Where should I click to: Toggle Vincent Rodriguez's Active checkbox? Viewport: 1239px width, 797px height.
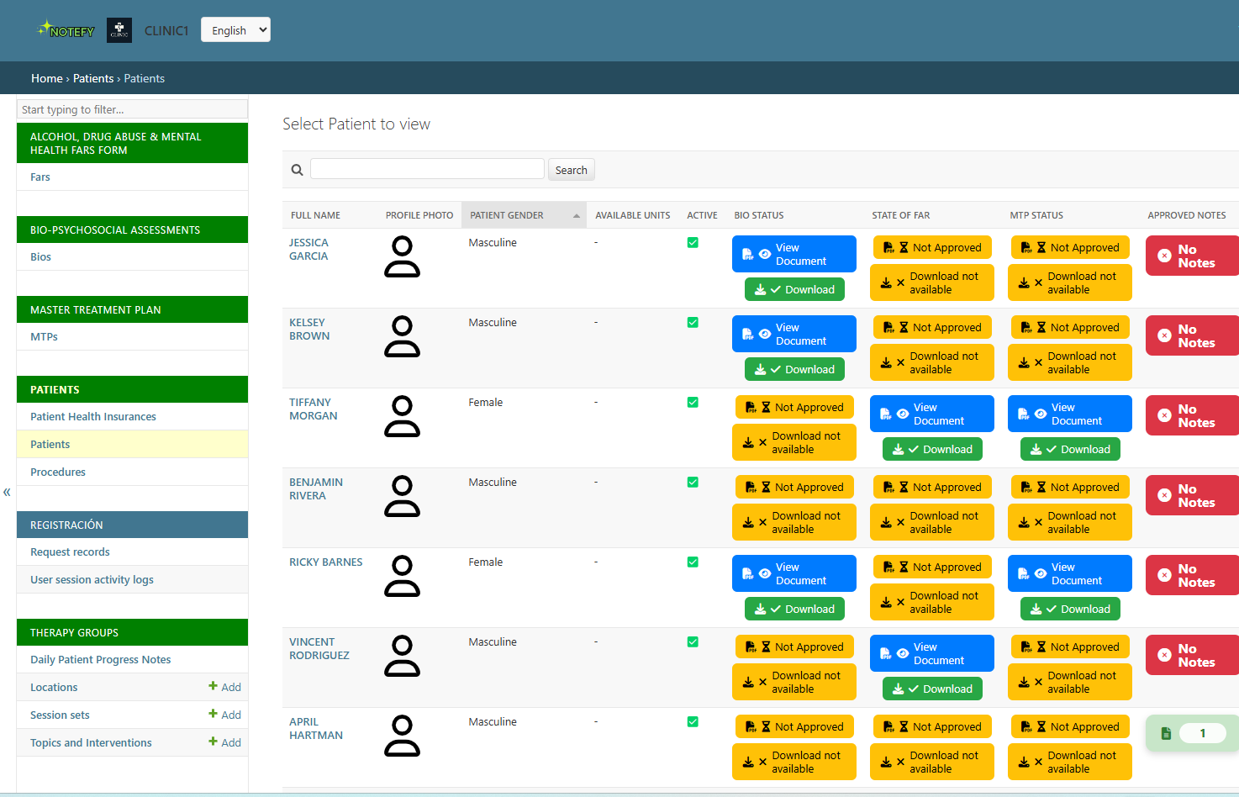click(x=693, y=642)
